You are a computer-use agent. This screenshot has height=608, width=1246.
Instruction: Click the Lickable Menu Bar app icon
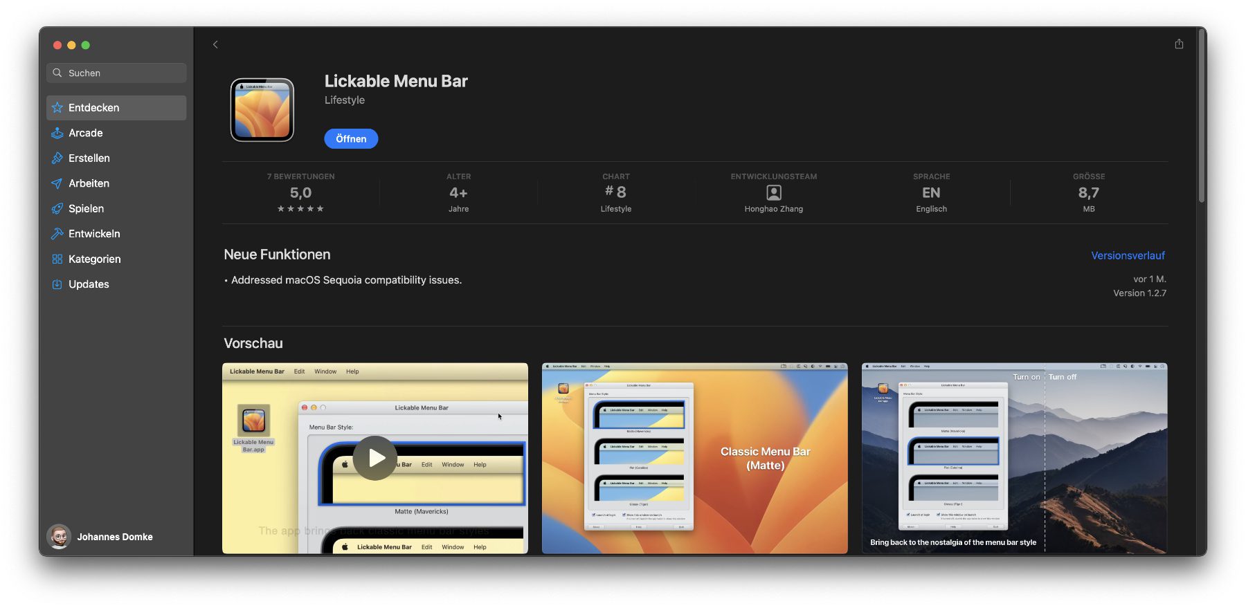tap(262, 110)
